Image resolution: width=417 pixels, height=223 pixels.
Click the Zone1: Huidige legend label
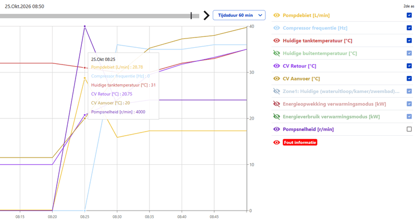click(341, 91)
